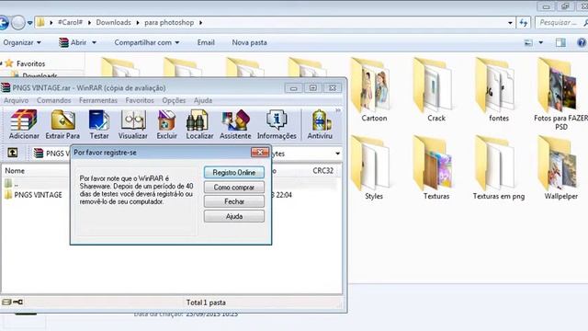This screenshot has height=331, width=588.
Task: Select the Wallpelper folder
Action: [560, 168]
